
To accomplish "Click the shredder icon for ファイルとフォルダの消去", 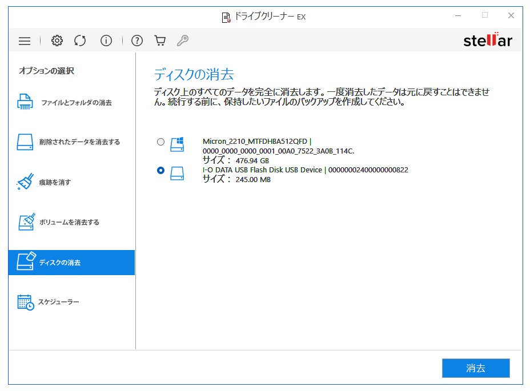I will [x=25, y=102].
